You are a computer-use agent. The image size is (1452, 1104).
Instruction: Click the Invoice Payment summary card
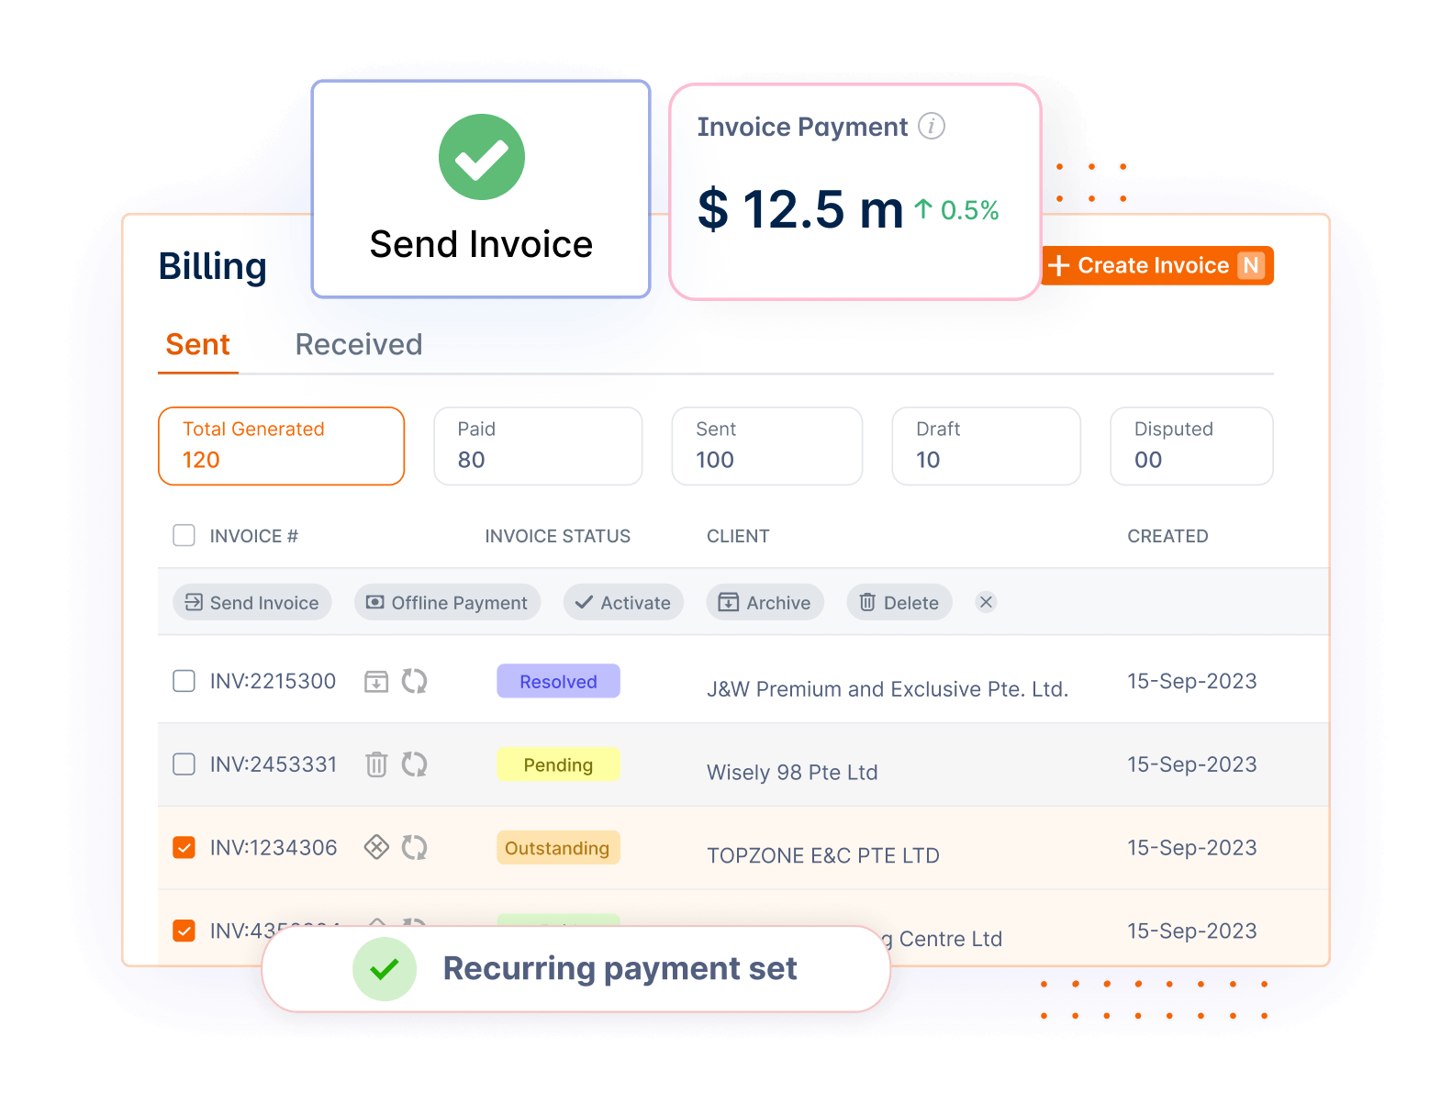tap(855, 192)
